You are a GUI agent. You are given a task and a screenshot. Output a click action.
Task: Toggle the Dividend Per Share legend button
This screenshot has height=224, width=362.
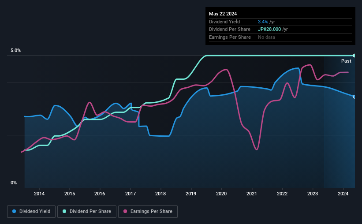pos(87,212)
